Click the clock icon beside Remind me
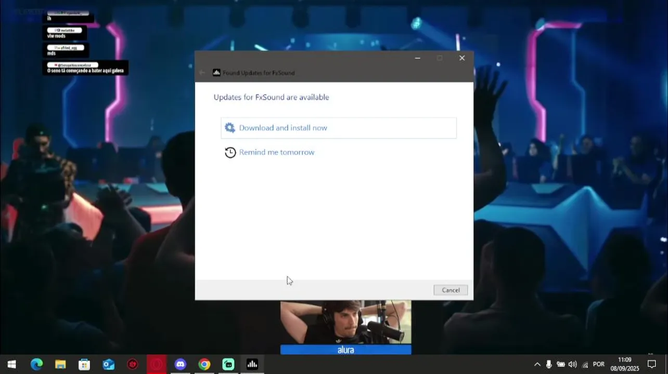 click(x=230, y=152)
